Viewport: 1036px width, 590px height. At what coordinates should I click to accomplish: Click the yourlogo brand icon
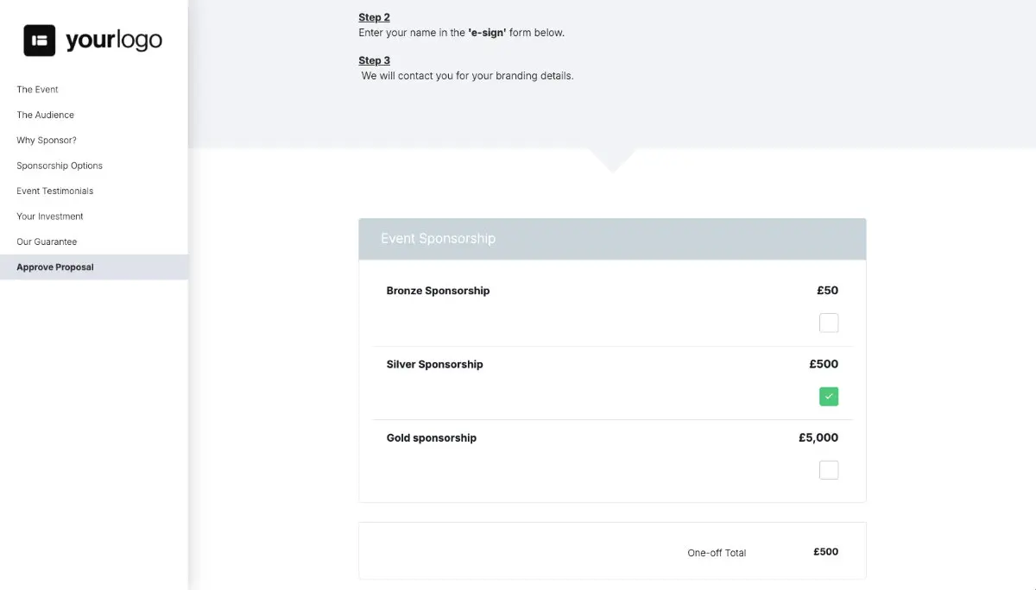click(x=38, y=39)
